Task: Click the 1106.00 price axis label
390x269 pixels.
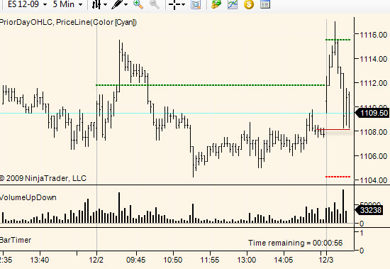Action: 373,156
